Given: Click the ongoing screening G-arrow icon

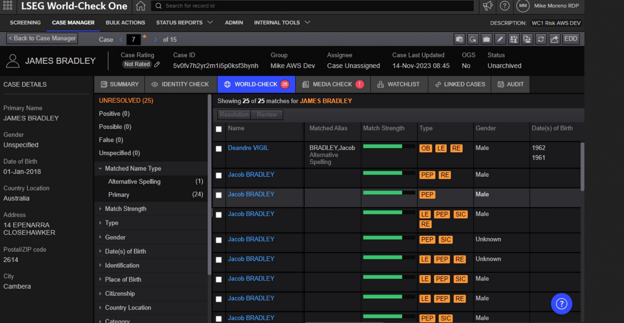Looking at the screenshot, I should point(473,39).
